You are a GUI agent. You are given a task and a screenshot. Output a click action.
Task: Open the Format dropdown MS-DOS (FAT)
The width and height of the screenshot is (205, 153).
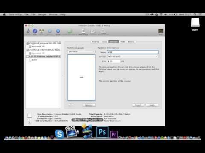click(133, 57)
